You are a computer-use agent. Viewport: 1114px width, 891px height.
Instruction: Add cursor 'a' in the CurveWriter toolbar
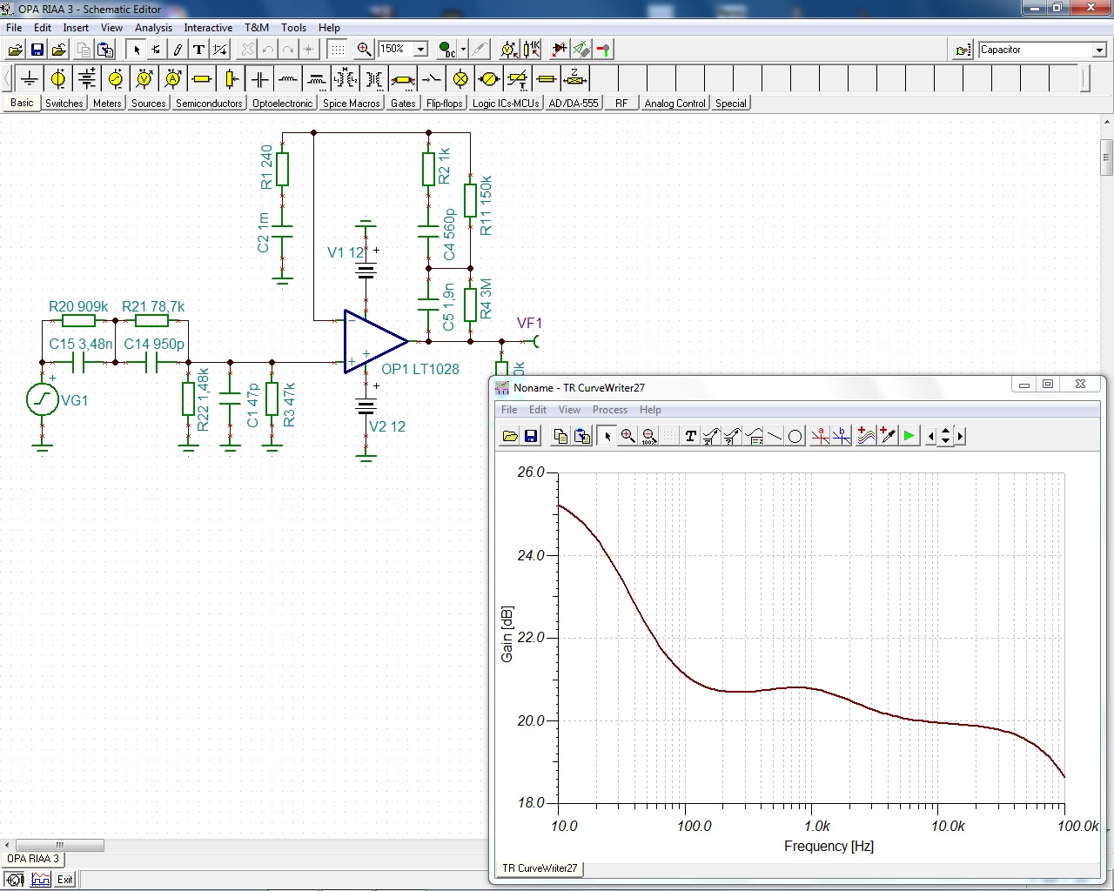point(820,436)
